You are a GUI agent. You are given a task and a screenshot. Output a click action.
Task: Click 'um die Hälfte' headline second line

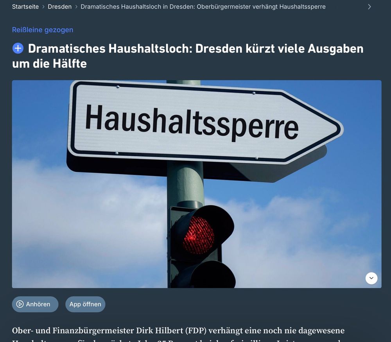(49, 64)
